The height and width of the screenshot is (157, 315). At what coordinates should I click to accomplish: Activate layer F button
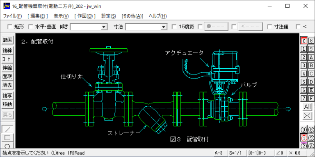point(311,98)
